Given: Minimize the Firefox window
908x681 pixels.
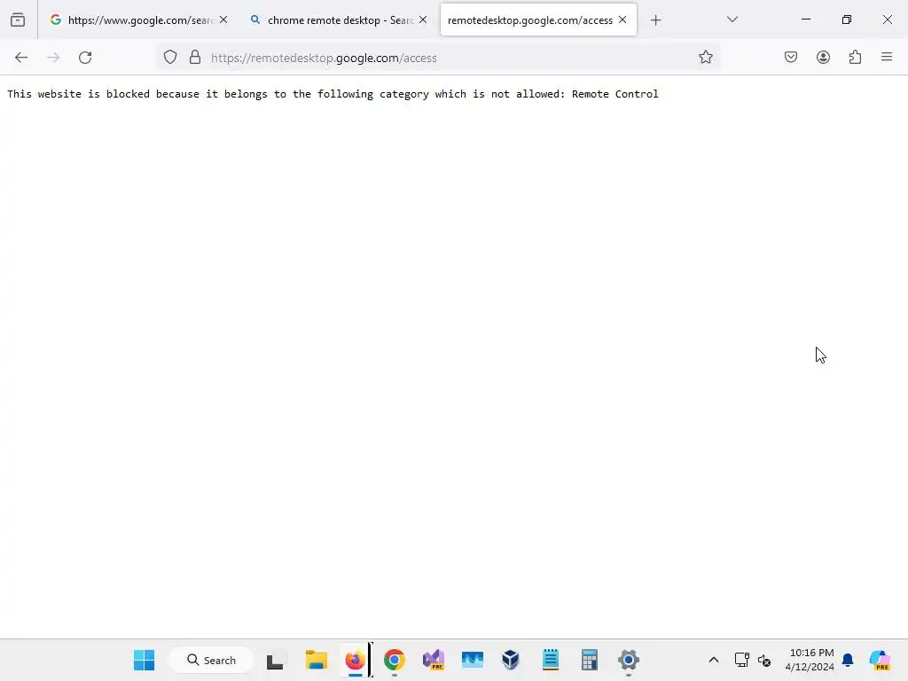Looking at the screenshot, I should [x=806, y=20].
